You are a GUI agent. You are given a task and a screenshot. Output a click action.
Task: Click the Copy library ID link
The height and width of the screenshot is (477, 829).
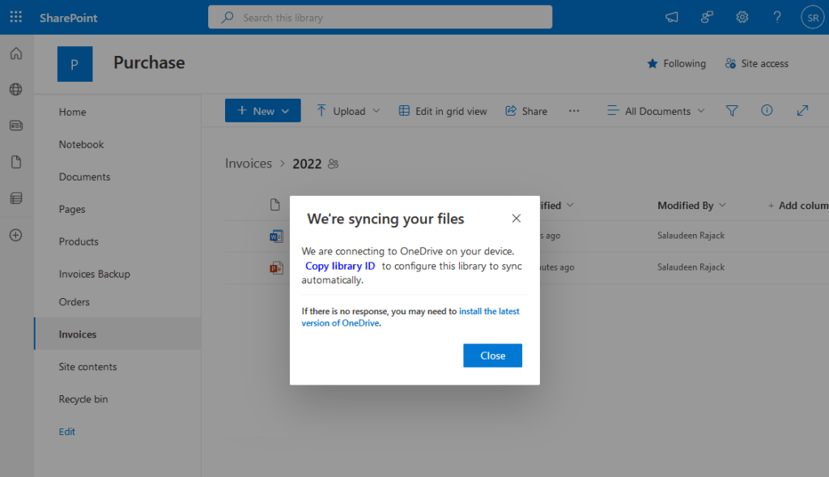click(x=340, y=266)
